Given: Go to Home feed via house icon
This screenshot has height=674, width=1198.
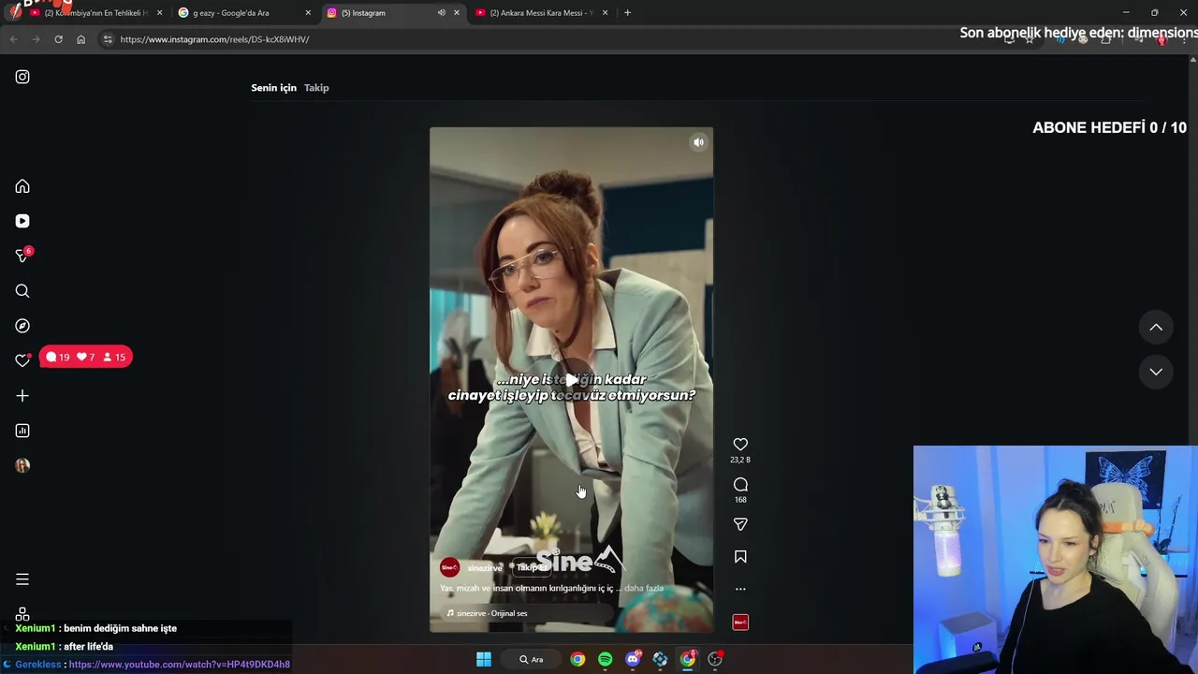Looking at the screenshot, I should [x=22, y=186].
